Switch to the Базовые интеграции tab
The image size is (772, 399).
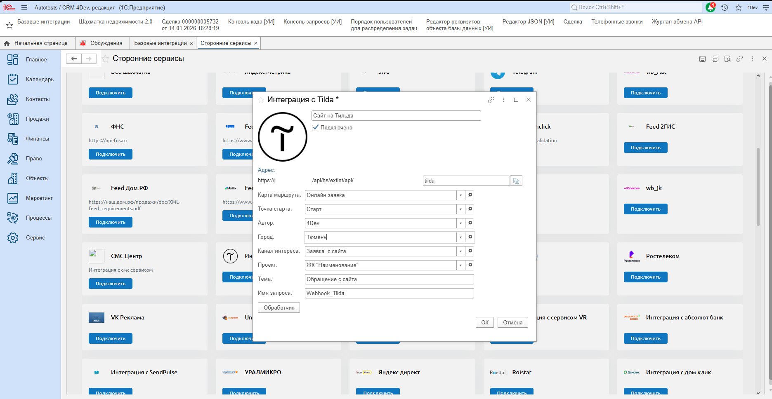pos(160,43)
